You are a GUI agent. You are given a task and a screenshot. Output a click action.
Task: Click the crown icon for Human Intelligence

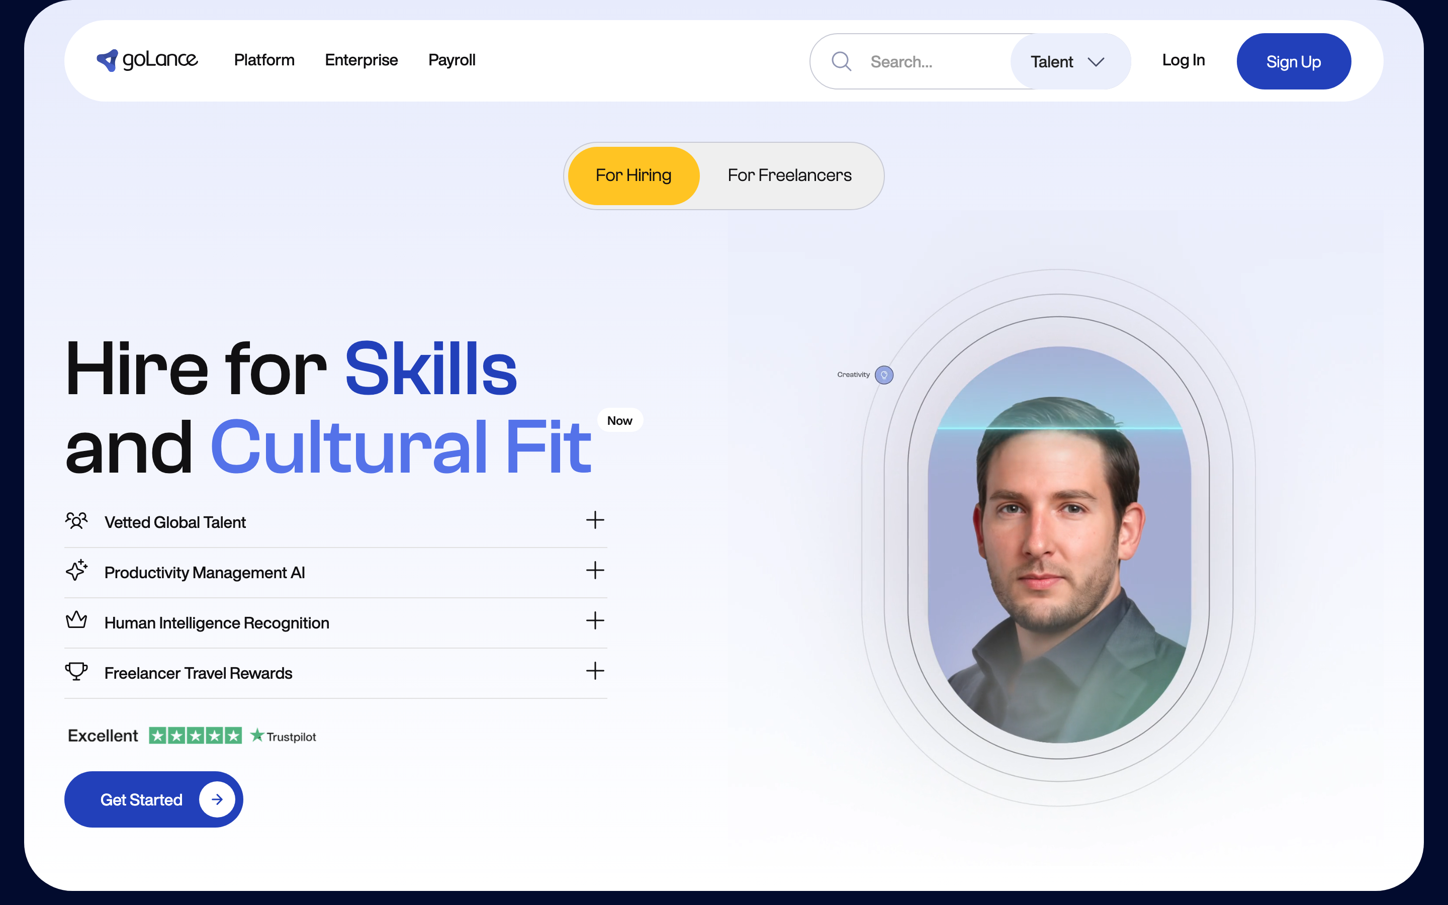point(76,620)
